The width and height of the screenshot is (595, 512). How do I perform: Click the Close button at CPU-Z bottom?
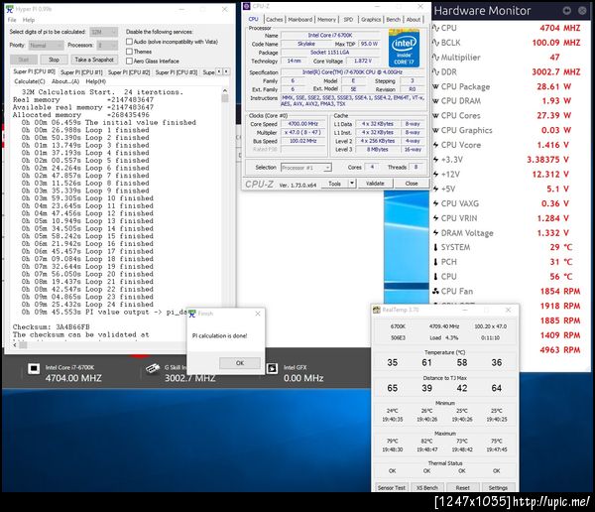[412, 184]
